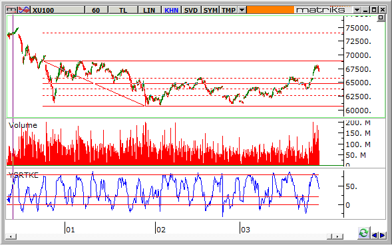Screen dimensions: 392x245
Task: Click the Volume pane label
Action: (x=23, y=125)
